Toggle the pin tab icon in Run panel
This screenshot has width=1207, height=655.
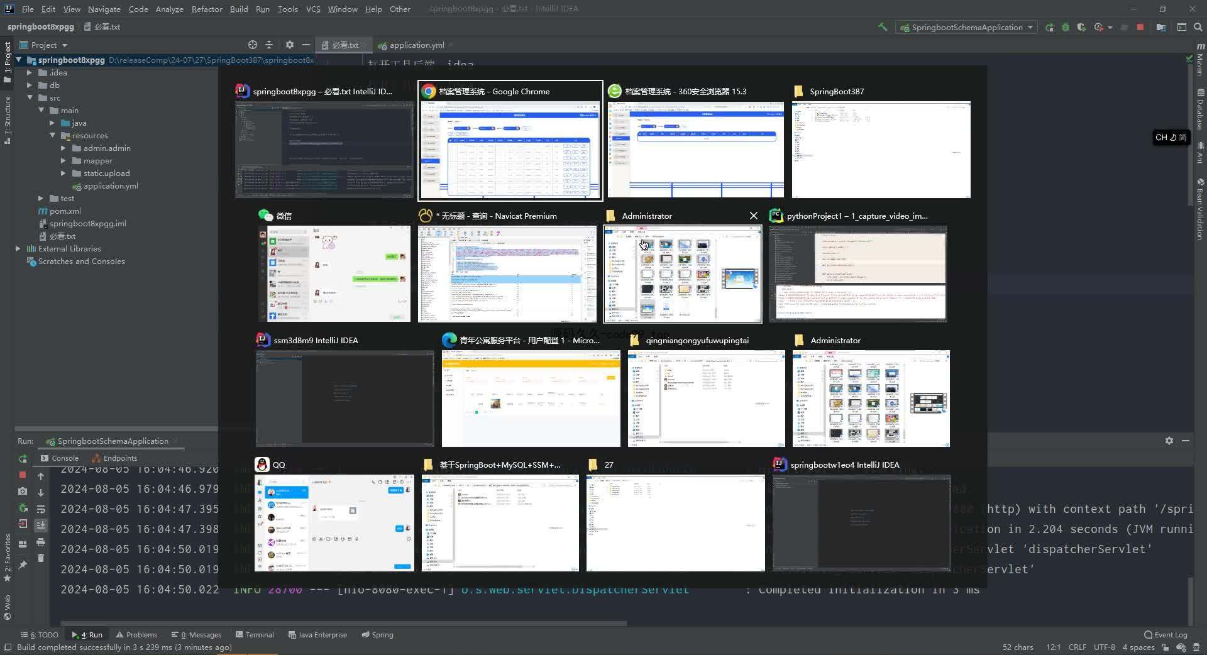pos(23,565)
